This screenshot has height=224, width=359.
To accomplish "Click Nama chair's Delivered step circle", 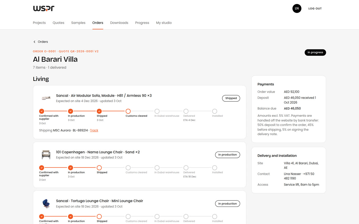I will [x=186, y=168].
